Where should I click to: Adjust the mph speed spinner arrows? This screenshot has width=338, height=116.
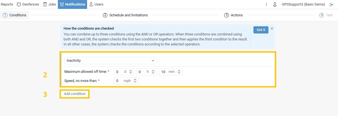point(135,81)
